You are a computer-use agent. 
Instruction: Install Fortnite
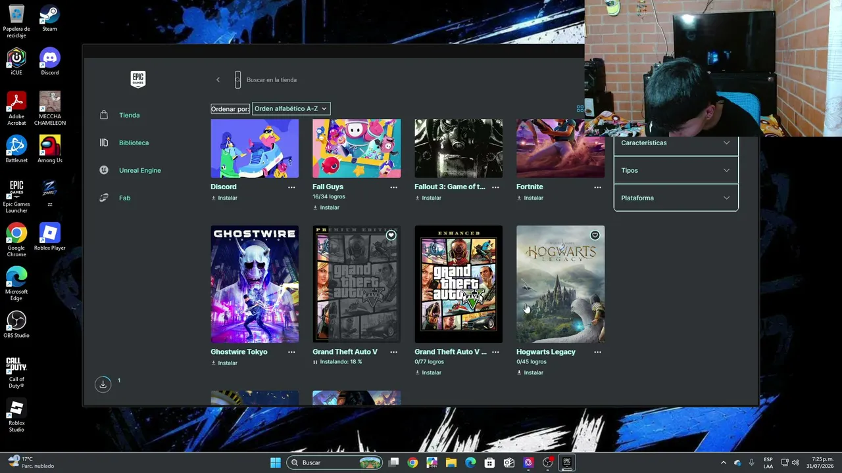point(530,198)
